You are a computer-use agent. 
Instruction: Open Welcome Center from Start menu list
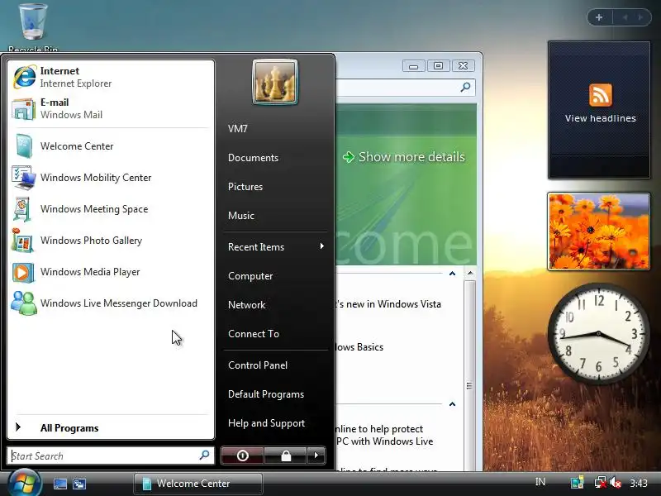[x=111, y=146]
